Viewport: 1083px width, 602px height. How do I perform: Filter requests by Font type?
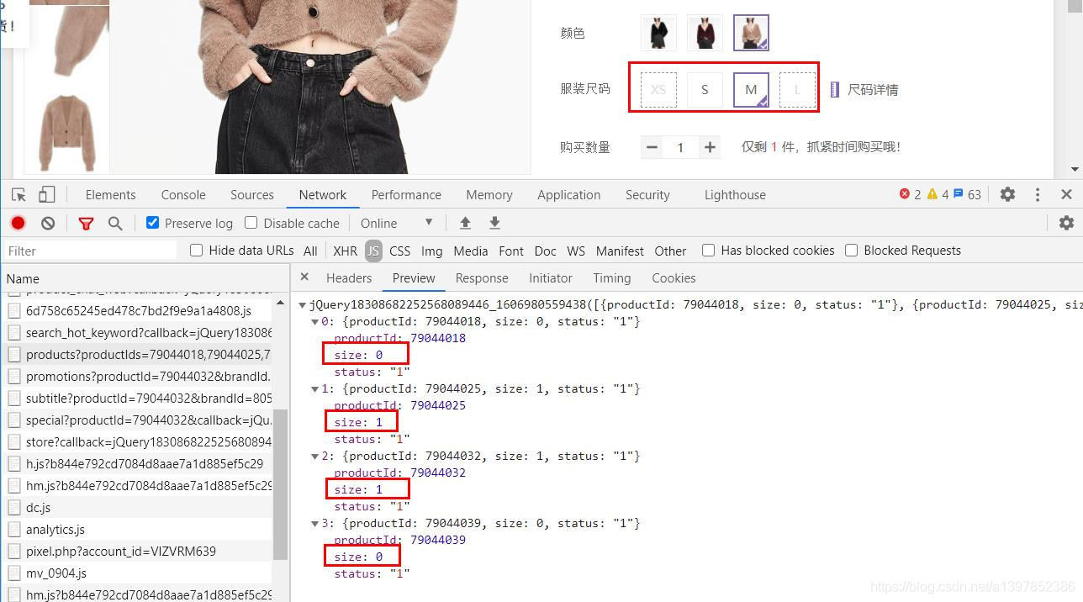[x=511, y=251]
